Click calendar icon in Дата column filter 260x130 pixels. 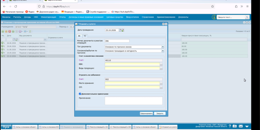pos(14,39)
